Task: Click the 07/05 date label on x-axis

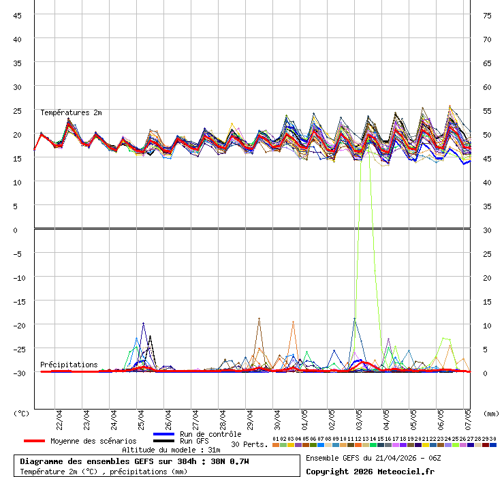Action: [x=468, y=416]
